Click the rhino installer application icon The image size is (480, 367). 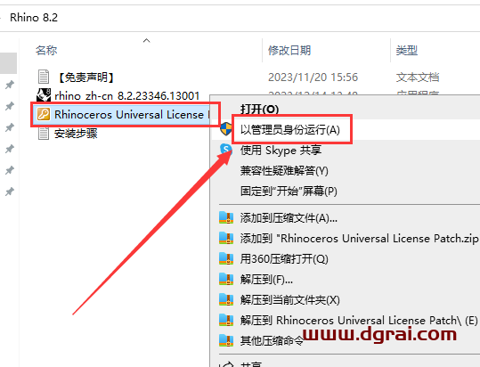pos(44,95)
